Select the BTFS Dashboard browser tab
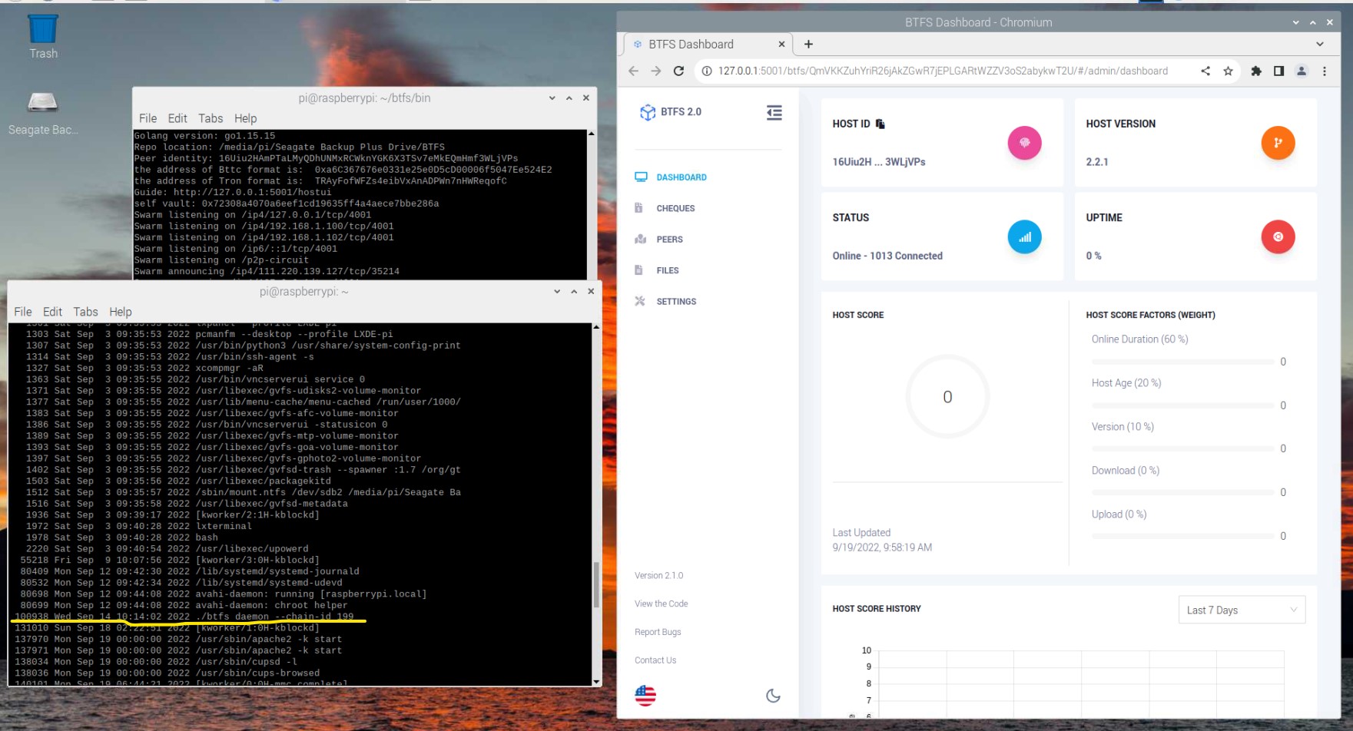 coord(707,45)
